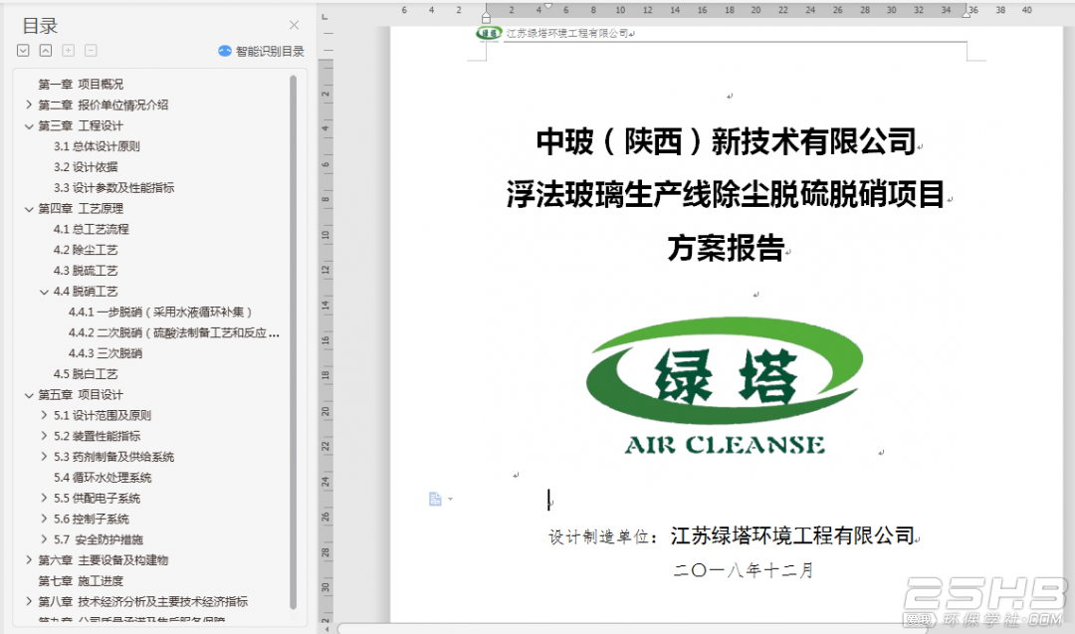Click the 设计制造单位 line
This screenshot has height=634, width=1075.
pos(732,536)
